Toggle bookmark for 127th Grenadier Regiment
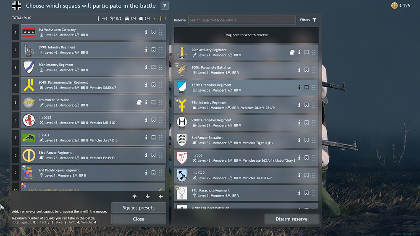The height and width of the screenshot is (236, 420). tap(307, 87)
